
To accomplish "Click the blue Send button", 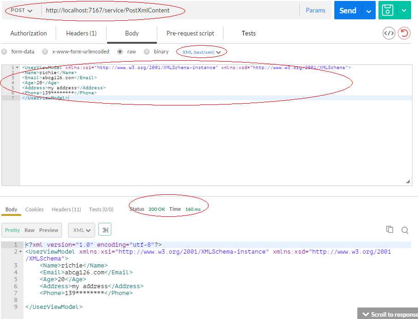I will 348,11.
